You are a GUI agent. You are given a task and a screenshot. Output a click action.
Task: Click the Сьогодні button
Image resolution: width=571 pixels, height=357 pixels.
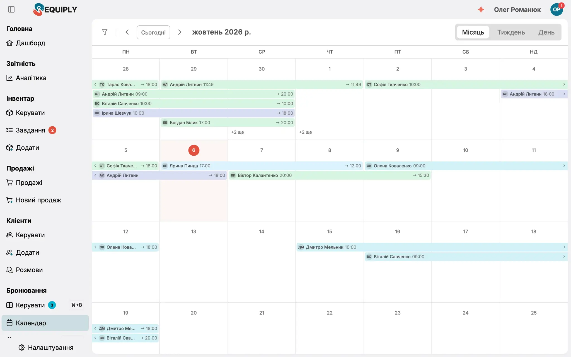153,32
